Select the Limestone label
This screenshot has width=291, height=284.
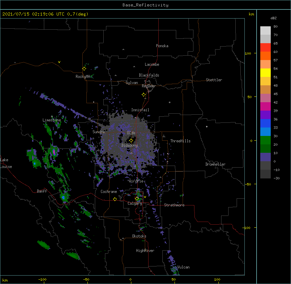[52, 120]
